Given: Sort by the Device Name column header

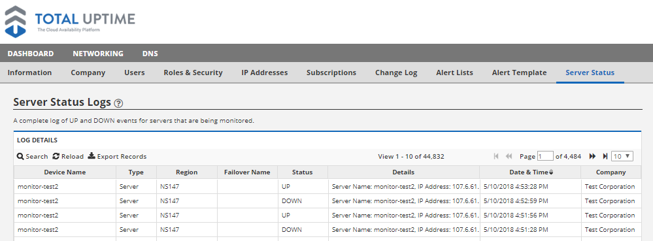Looking at the screenshot, I should (65, 172).
